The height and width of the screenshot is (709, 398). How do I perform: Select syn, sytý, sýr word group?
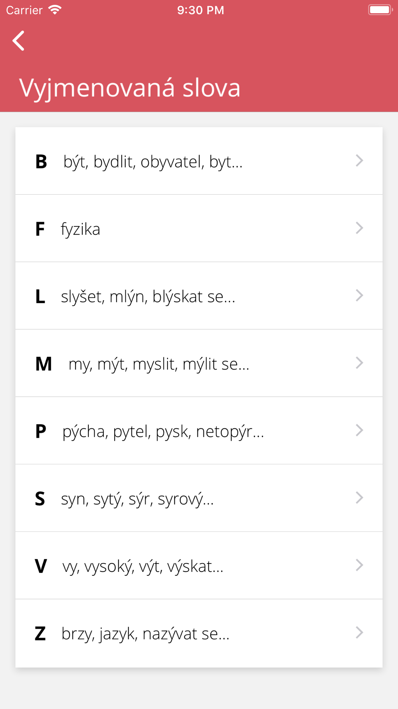(137, 499)
